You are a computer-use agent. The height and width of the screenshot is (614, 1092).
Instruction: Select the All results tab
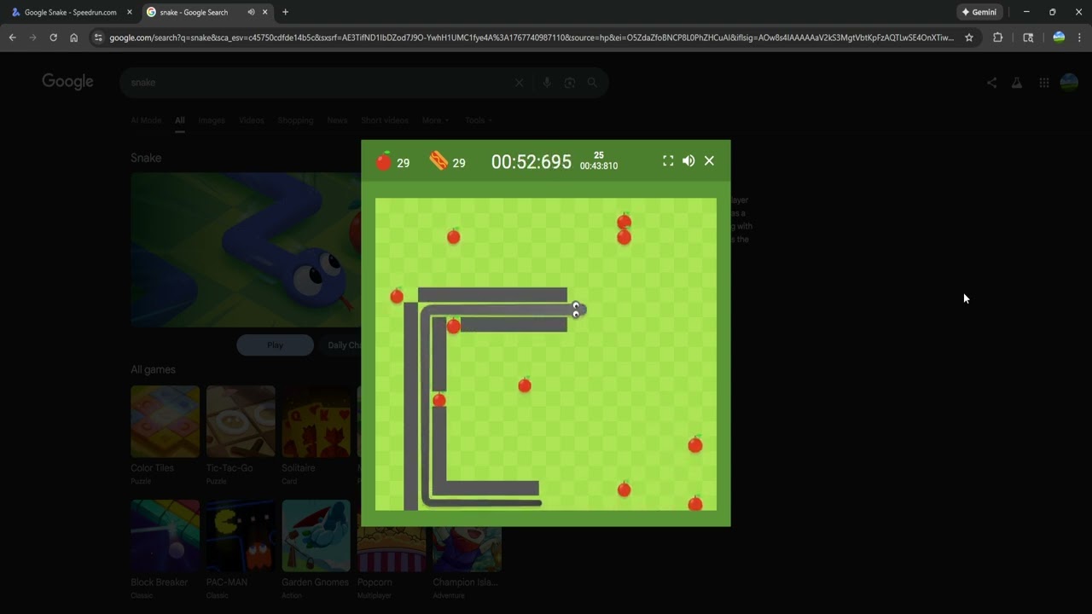180,120
